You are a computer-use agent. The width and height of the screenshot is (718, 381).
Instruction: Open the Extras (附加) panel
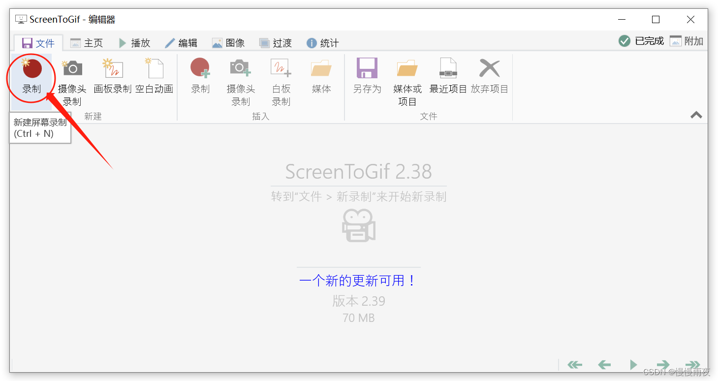pos(687,41)
